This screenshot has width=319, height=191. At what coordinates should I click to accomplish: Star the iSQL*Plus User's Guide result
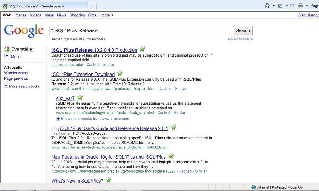pyautogui.click(x=173, y=127)
